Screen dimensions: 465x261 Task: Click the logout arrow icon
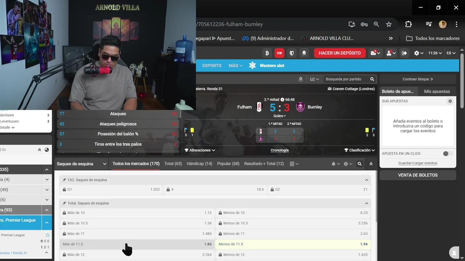[x=404, y=53]
